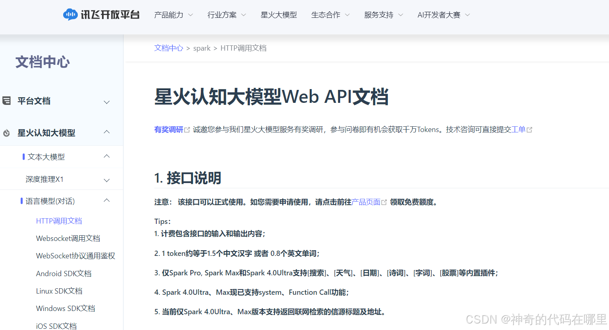Image resolution: width=609 pixels, height=330 pixels.
Task: Open Android SDK文档 page
Action: pos(64,273)
